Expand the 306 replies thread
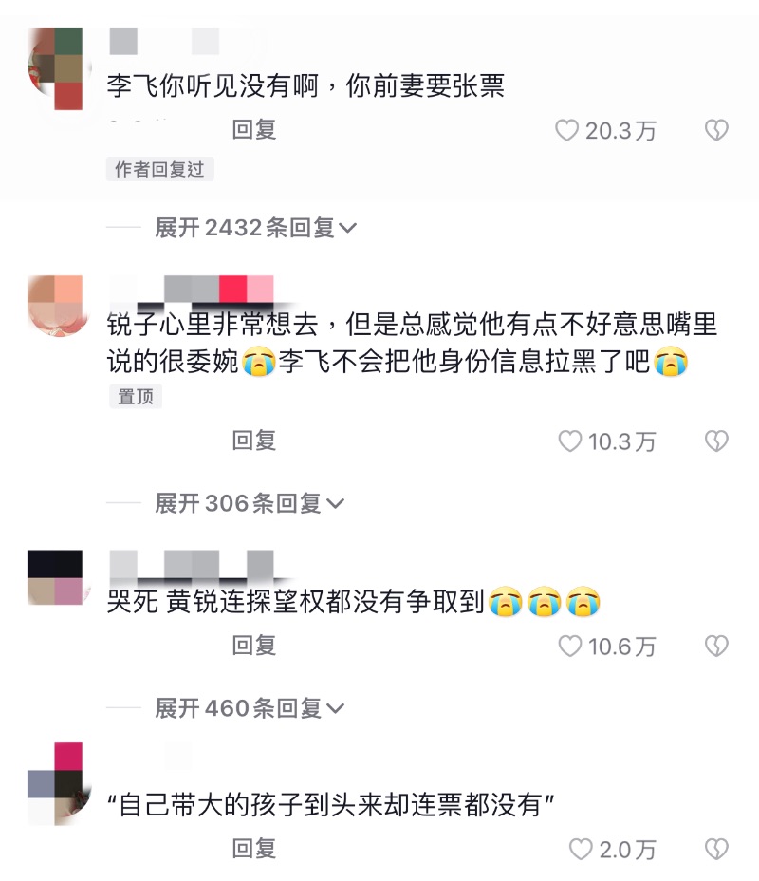 point(250,503)
